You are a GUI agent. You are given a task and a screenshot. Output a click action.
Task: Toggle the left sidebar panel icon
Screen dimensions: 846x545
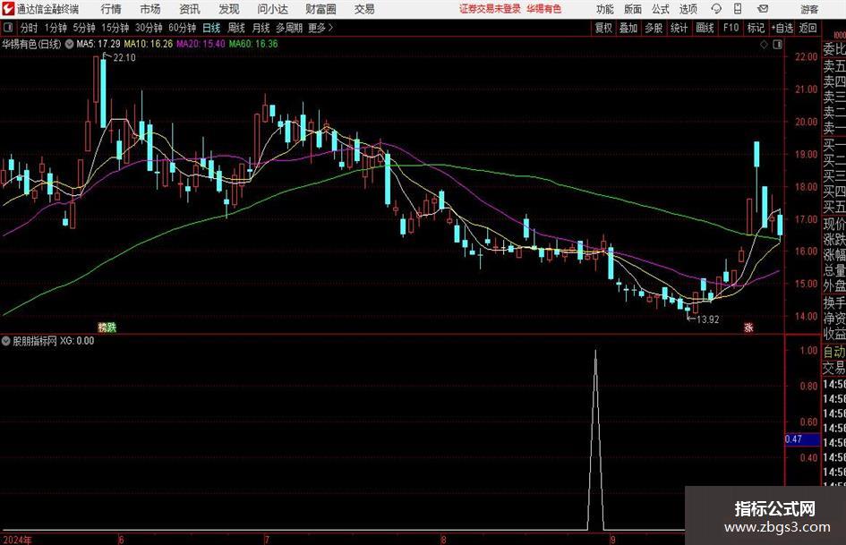pos(8,28)
